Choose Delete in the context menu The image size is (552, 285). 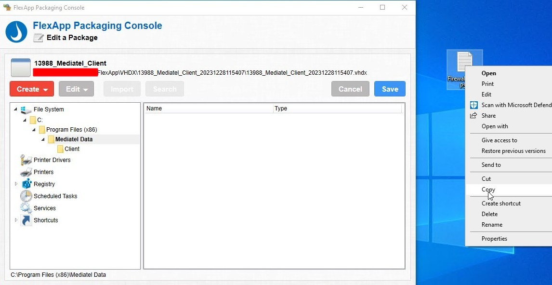coord(509,214)
